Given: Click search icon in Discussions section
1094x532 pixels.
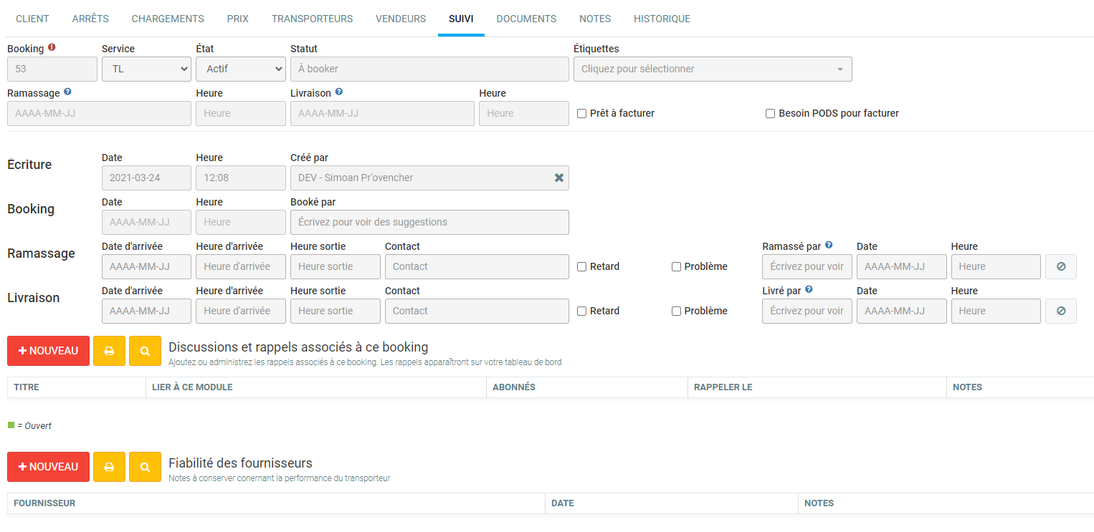Looking at the screenshot, I should 145,351.
